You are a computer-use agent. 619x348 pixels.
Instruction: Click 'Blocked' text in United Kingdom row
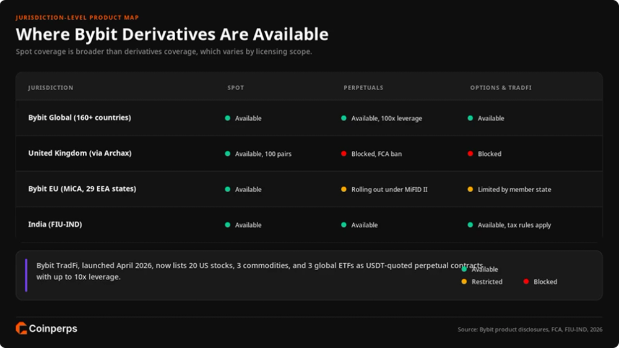tap(490, 154)
